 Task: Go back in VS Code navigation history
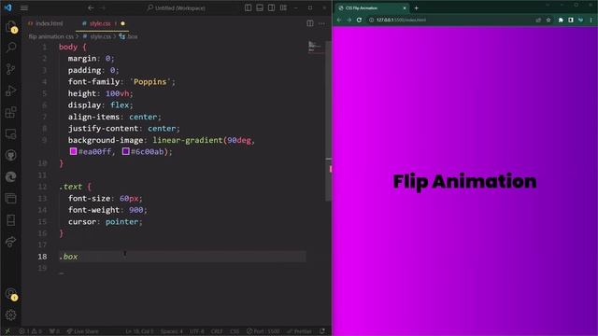(x=91, y=7)
